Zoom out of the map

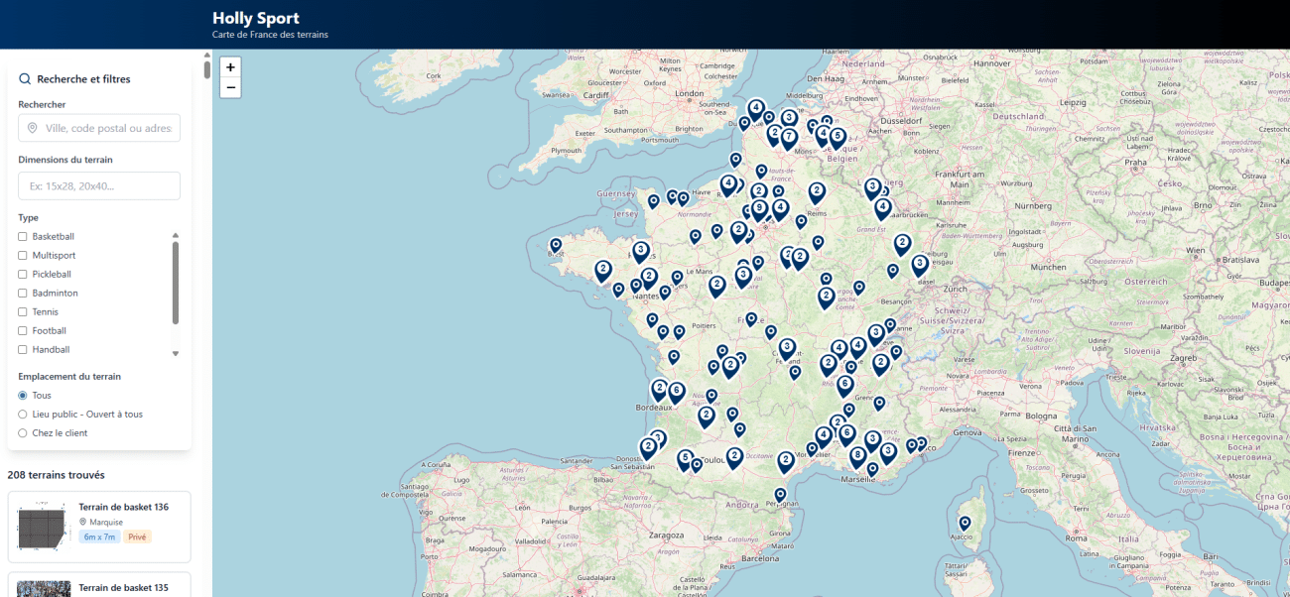click(x=230, y=88)
